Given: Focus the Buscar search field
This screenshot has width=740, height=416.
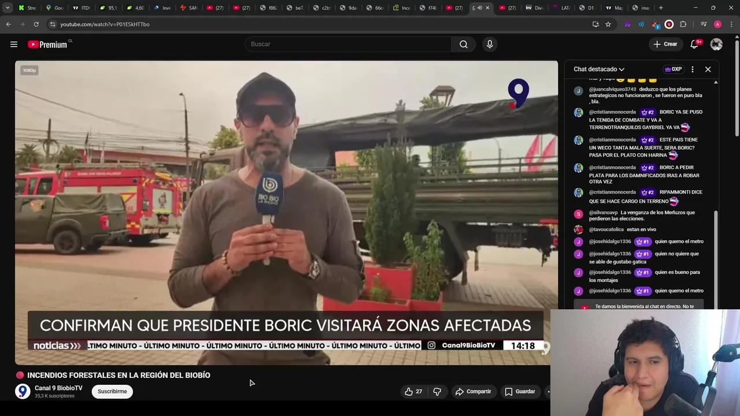Looking at the screenshot, I should coord(348,44).
